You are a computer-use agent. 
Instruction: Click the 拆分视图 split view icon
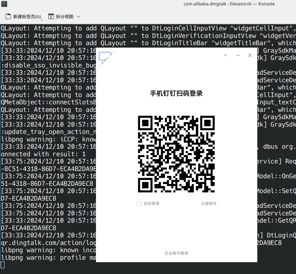coord(51,17)
